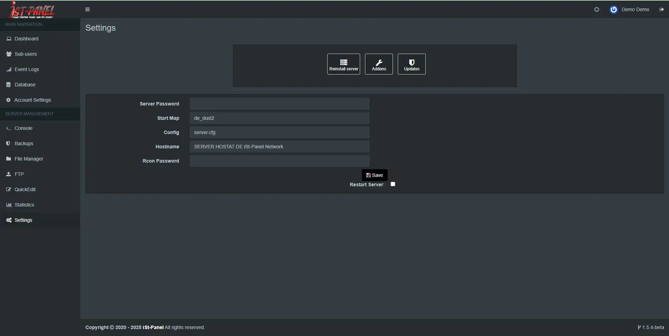
Task: Open the Console page
Action: tap(40, 128)
